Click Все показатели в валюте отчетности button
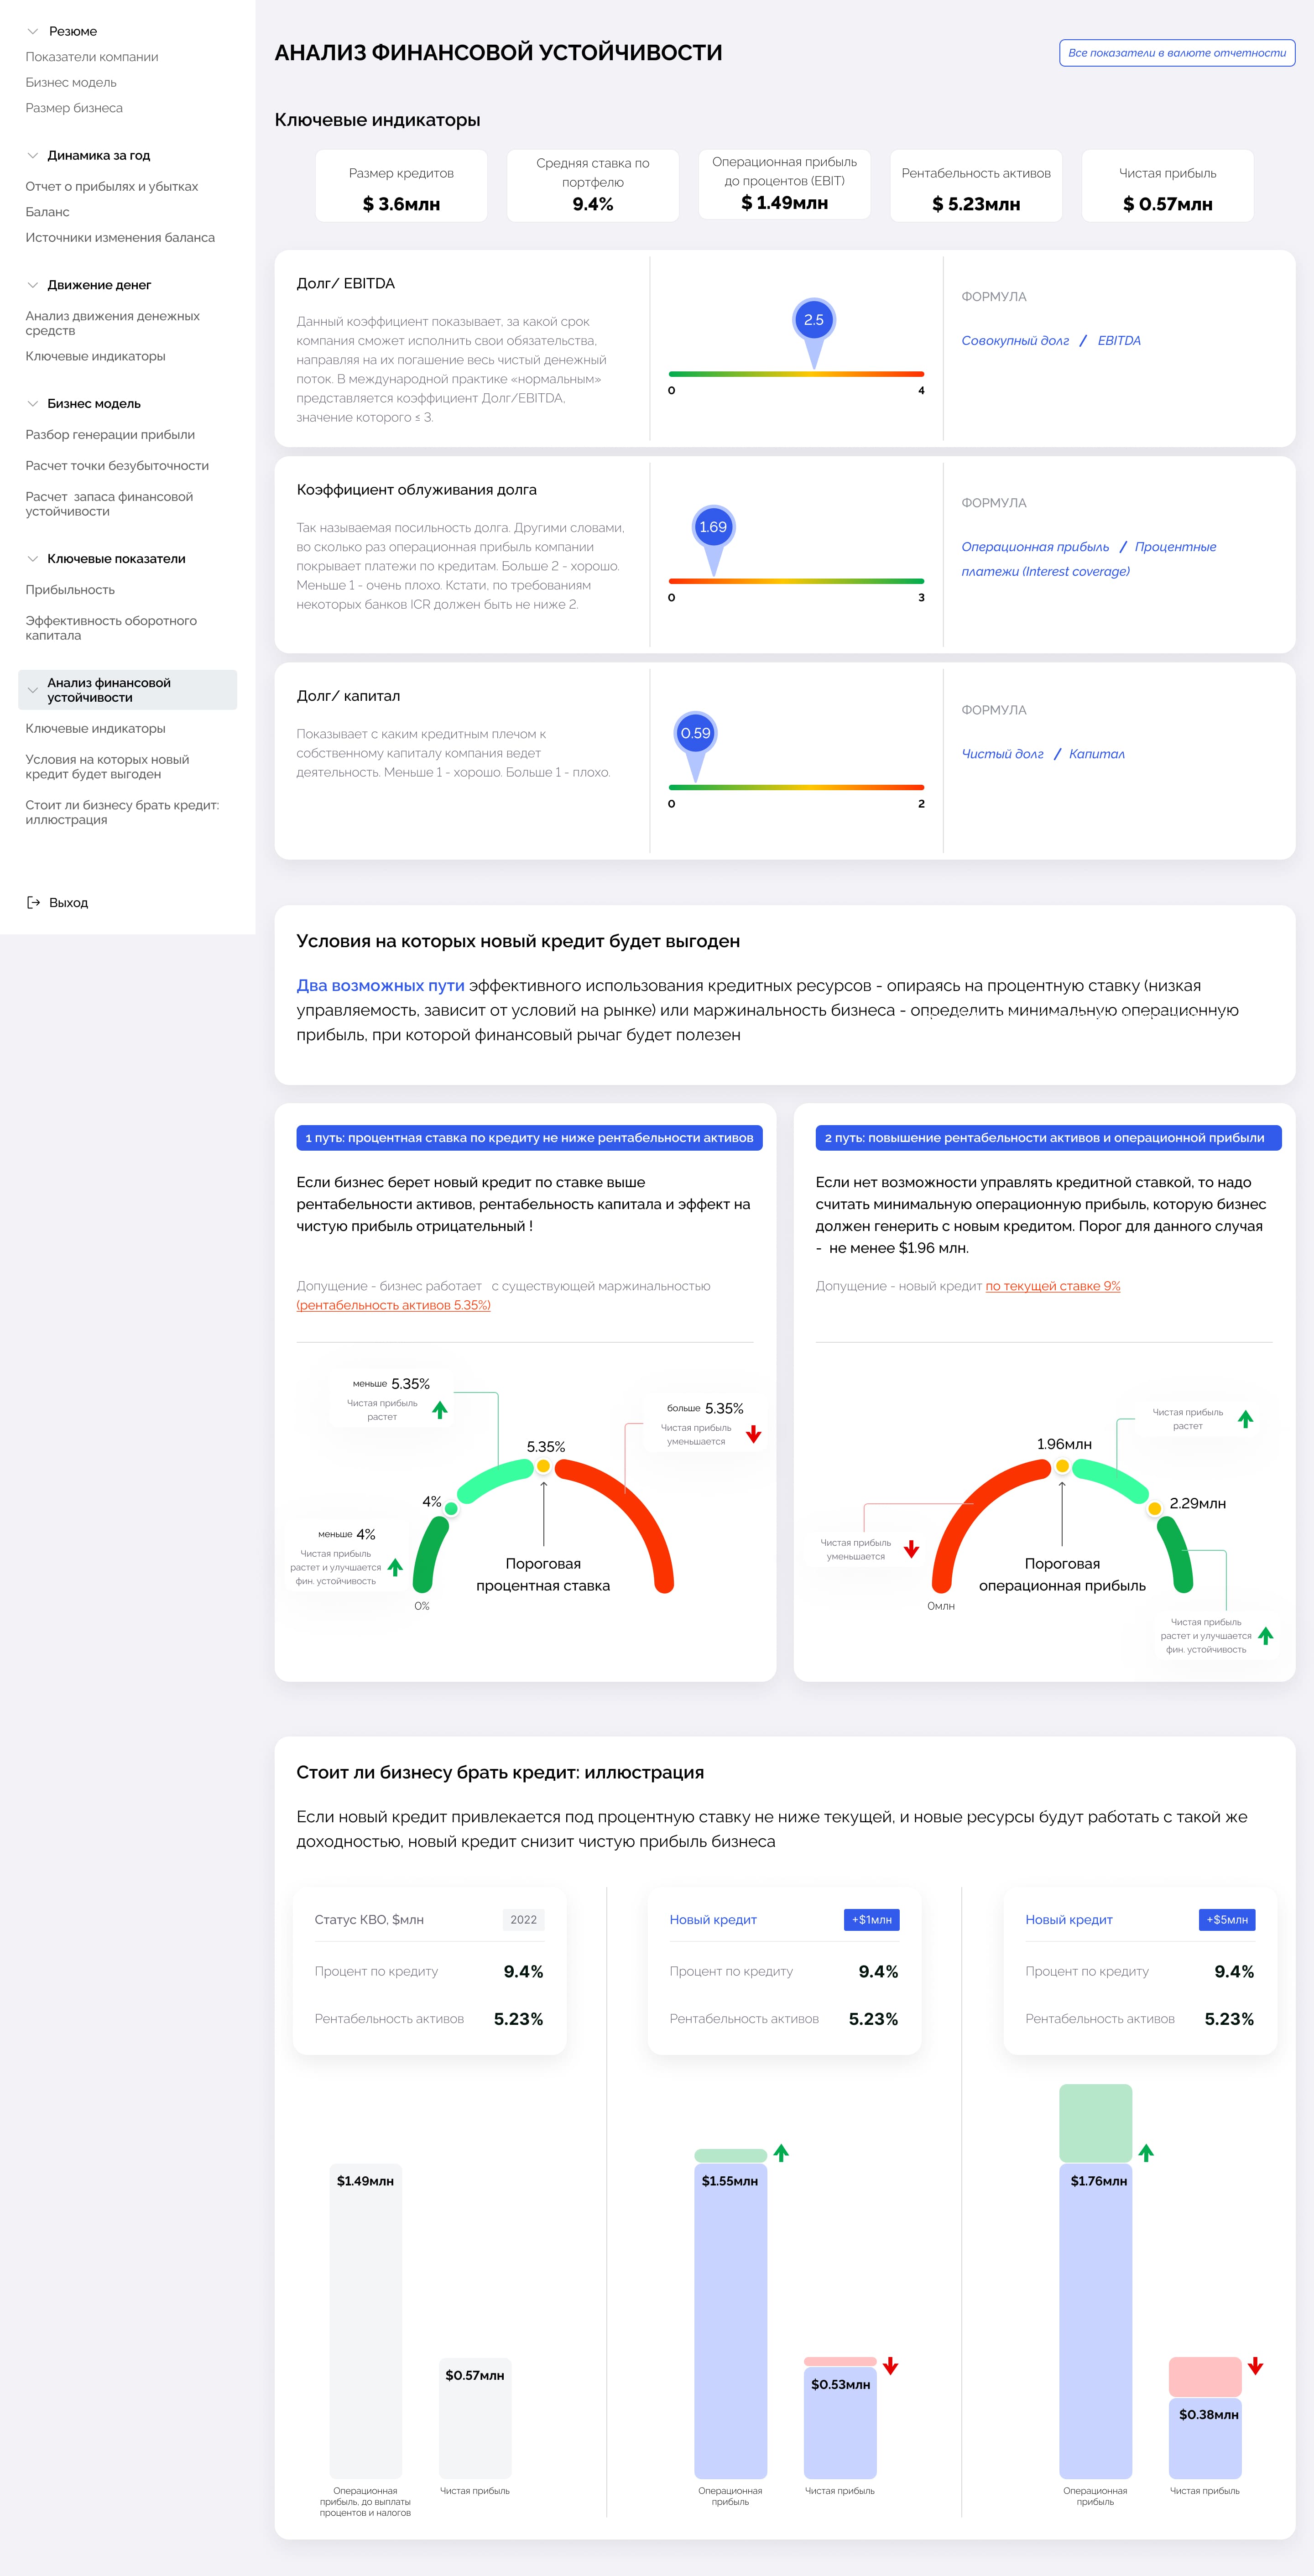Image resolution: width=1314 pixels, height=2576 pixels. pyautogui.click(x=1176, y=53)
